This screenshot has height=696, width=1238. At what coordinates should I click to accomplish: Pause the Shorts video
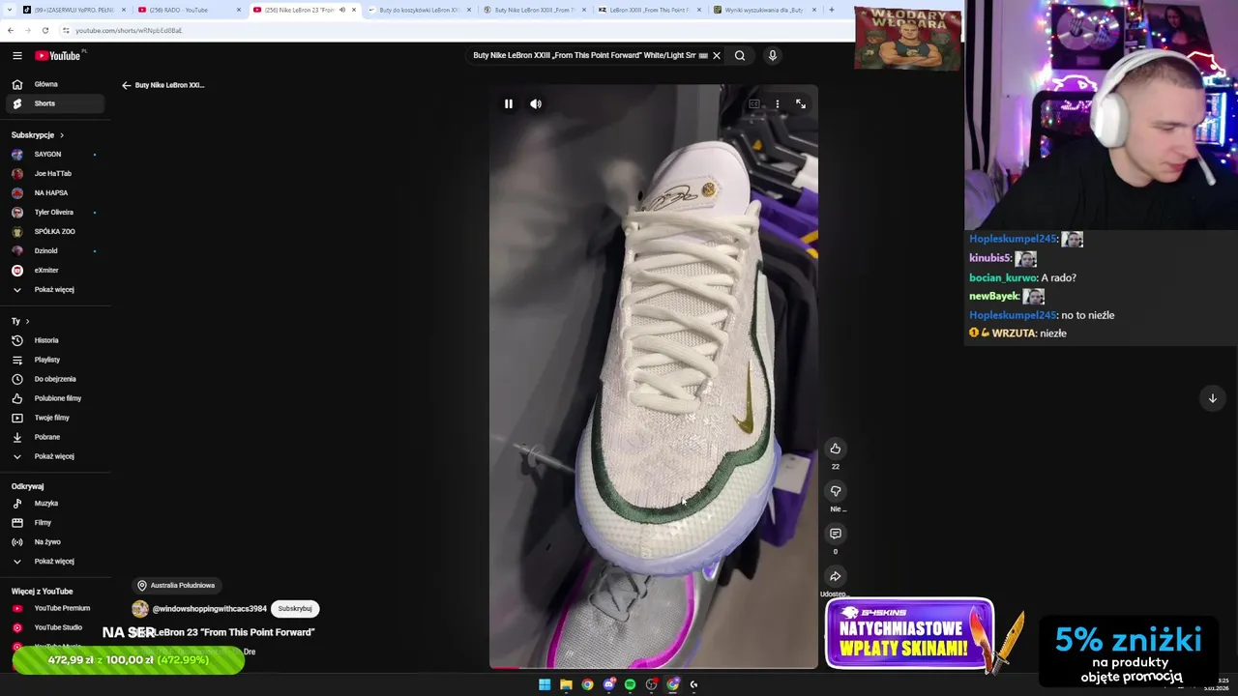click(x=509, y=104)
